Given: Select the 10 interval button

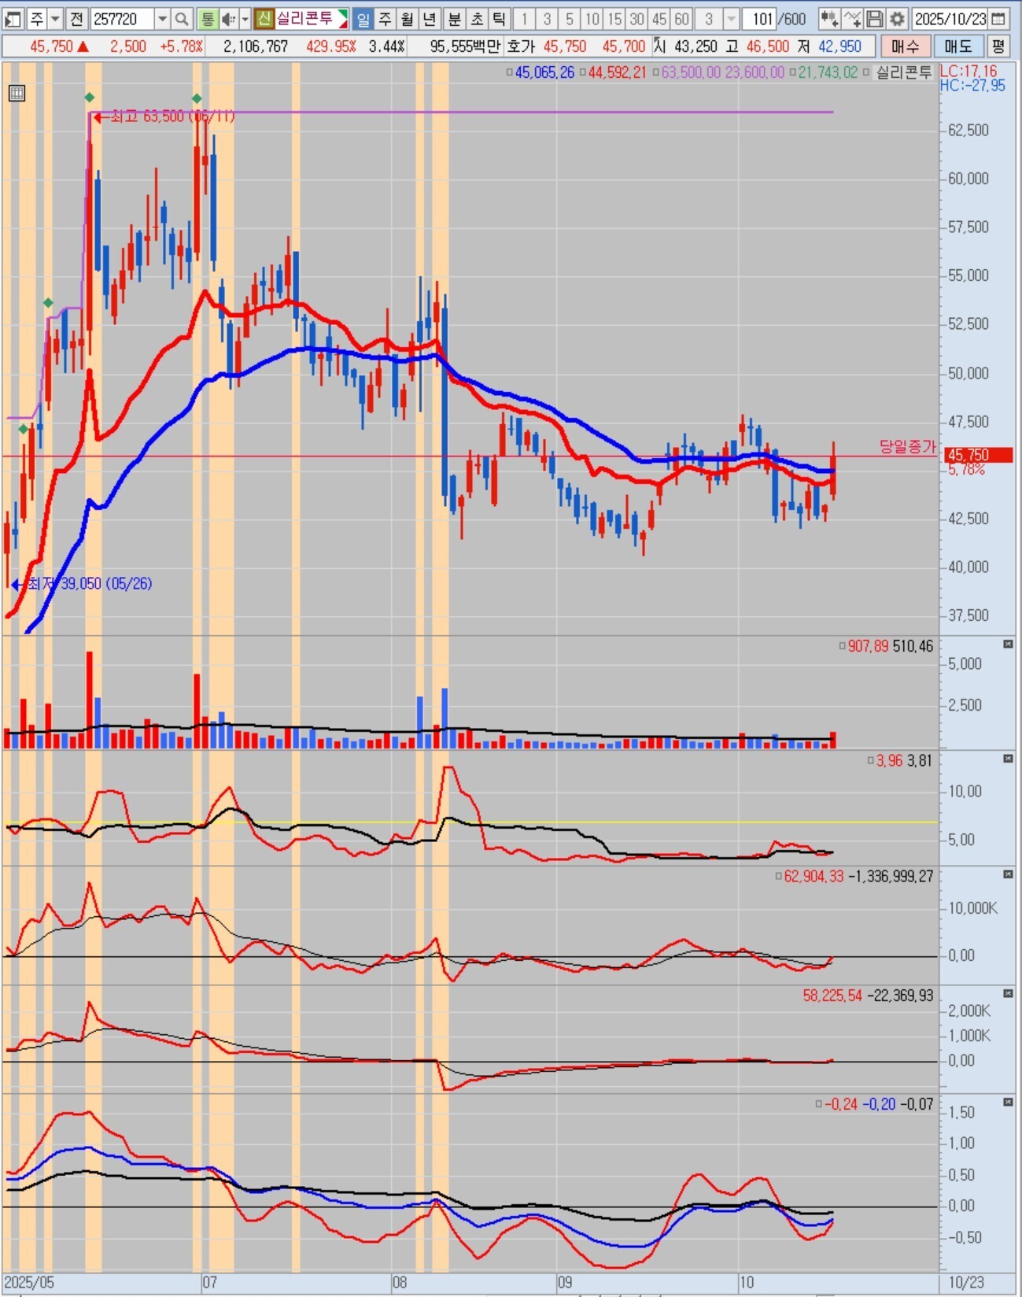Looking at the screenshot, I should coord(592,18).
